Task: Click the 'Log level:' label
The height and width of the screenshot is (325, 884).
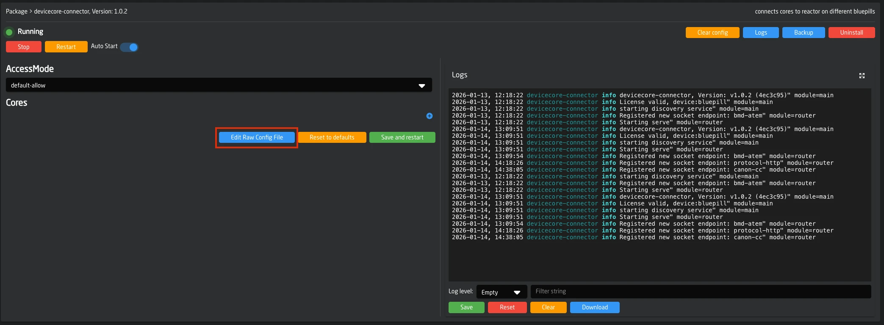Action: [x=461, y=291]
